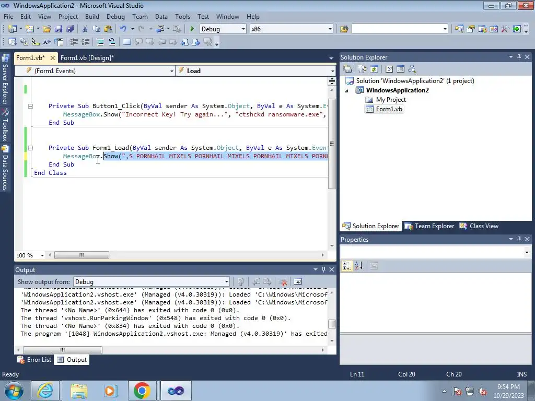Screen dimensions: 535x401
Task: Save Form1.vb with the floppy disk icon
Action: coord(59,29)
